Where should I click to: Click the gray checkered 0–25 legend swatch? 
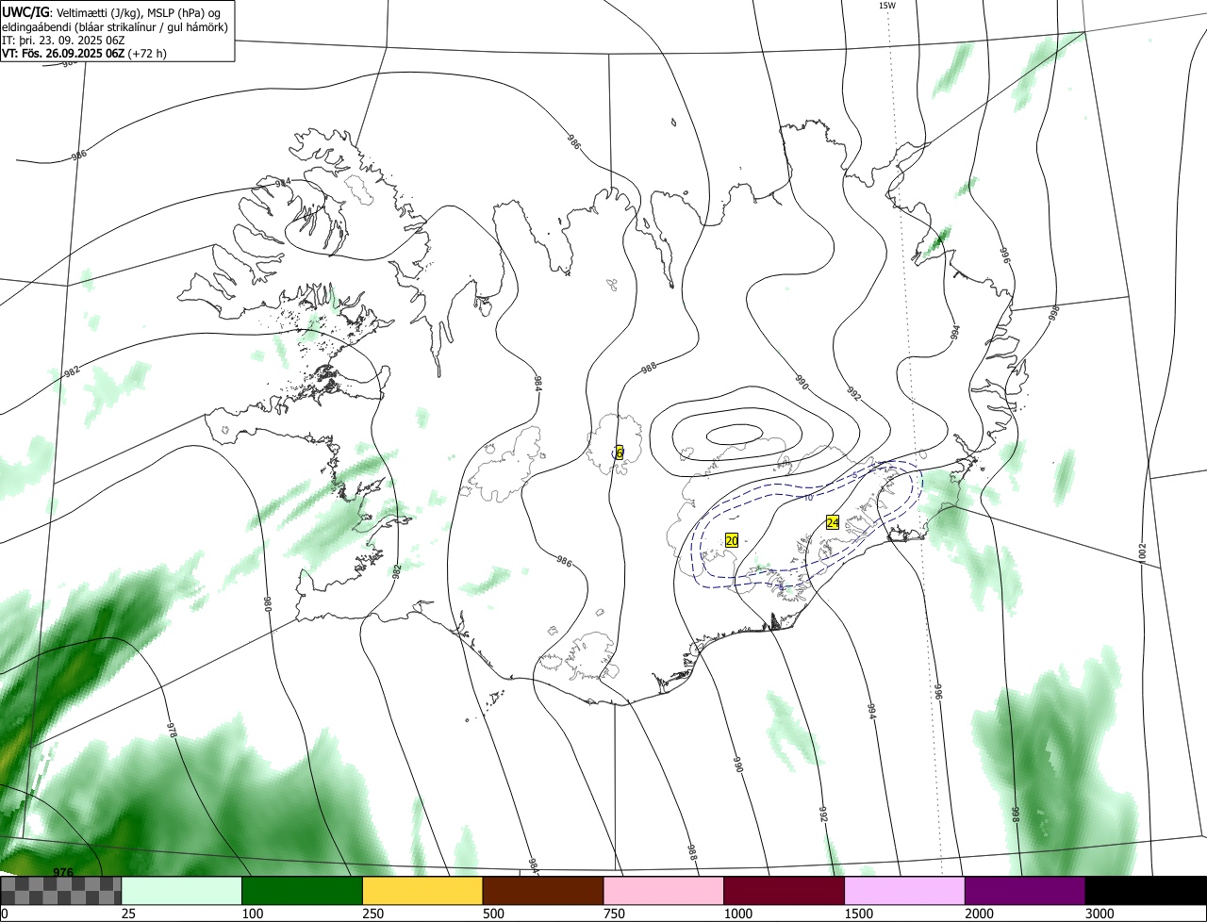61,890
